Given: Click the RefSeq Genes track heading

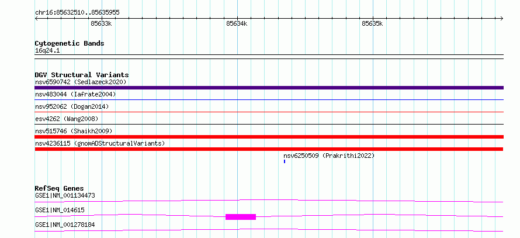Looking at the screenshot, I should [60, 188].
